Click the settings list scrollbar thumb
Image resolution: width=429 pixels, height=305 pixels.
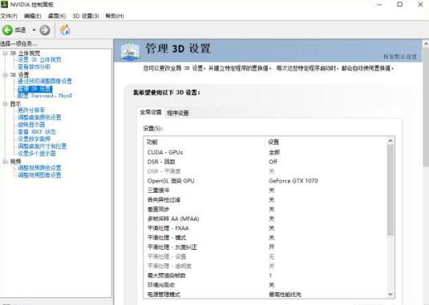pyautogui.click(x=391, y=190)
